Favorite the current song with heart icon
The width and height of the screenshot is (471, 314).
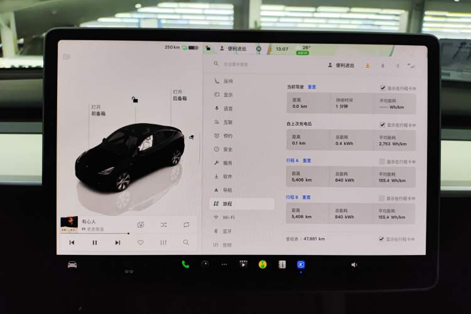tap(140, 242)
